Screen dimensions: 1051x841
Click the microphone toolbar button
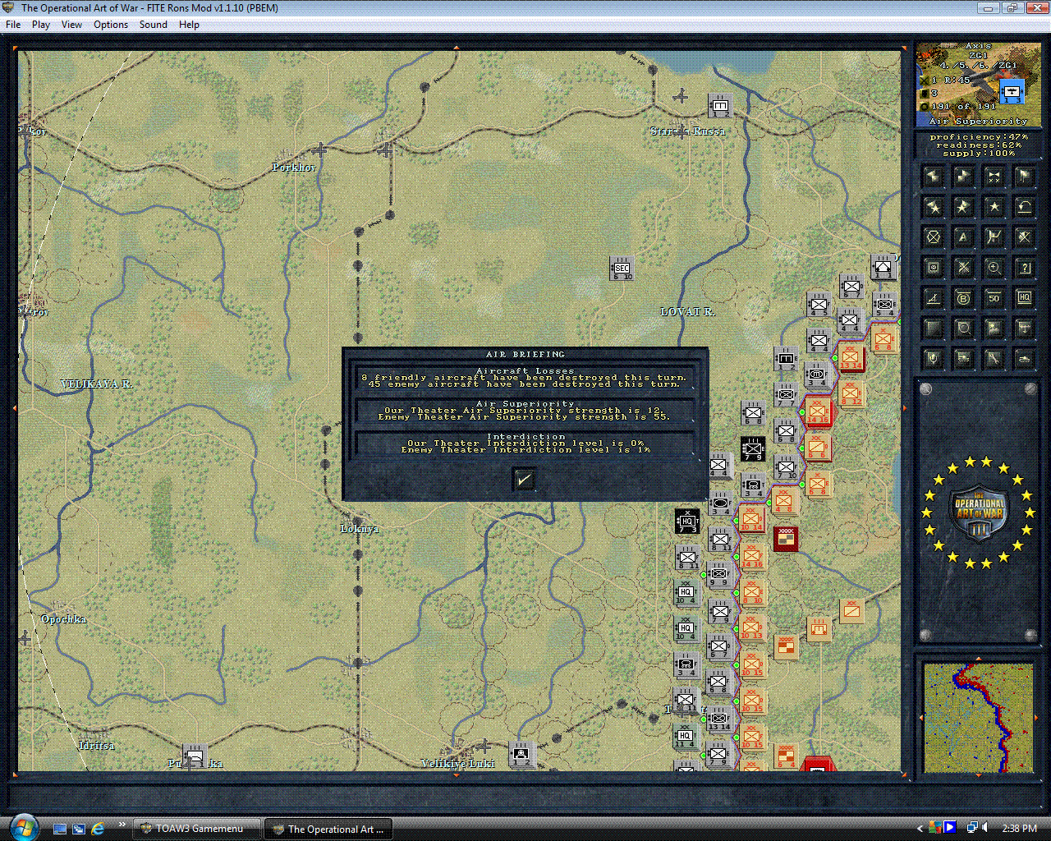[933, 359]
